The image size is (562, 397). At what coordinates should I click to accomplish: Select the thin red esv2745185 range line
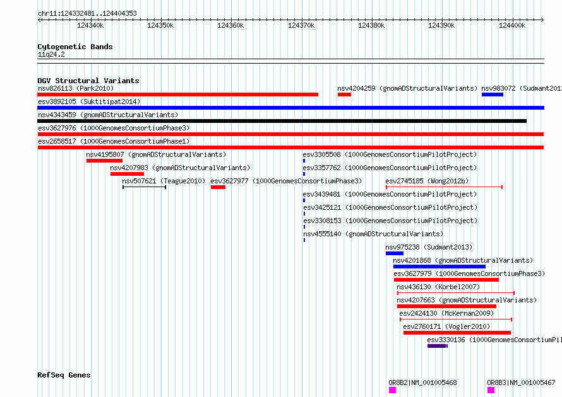444,187
